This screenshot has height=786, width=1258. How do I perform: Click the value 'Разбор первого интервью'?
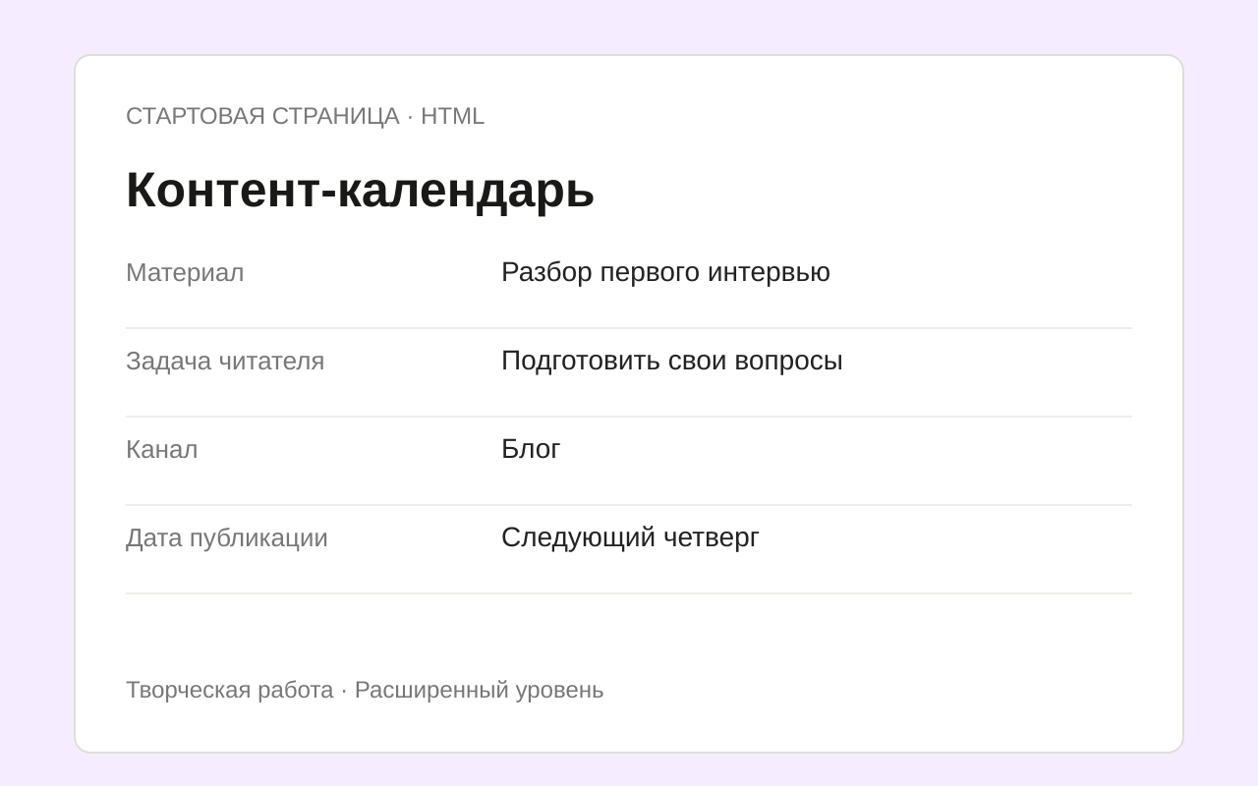pyautogui.click(x=665, y=272)
